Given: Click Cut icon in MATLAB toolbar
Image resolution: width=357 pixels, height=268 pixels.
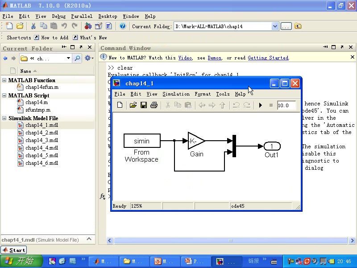Looking at the screenshot, I should click(x=33, y=26).
